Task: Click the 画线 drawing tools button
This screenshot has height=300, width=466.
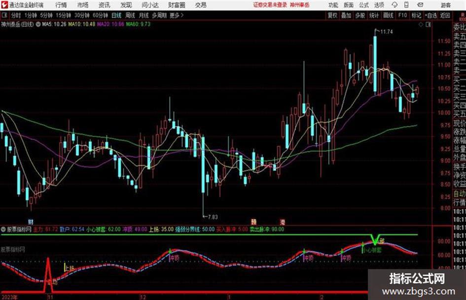Action: point(389,15)
